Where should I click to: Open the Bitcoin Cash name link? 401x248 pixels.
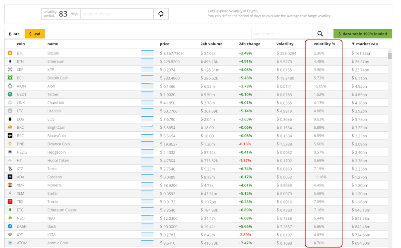58,78
